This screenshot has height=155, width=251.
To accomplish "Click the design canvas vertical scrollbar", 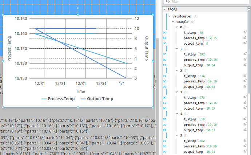I will click(158, 96).
